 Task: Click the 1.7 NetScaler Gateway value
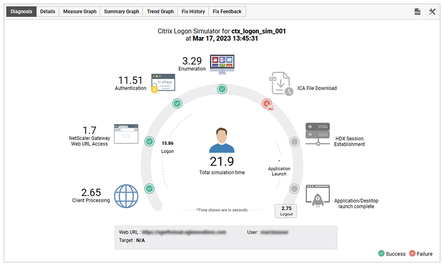89,130
